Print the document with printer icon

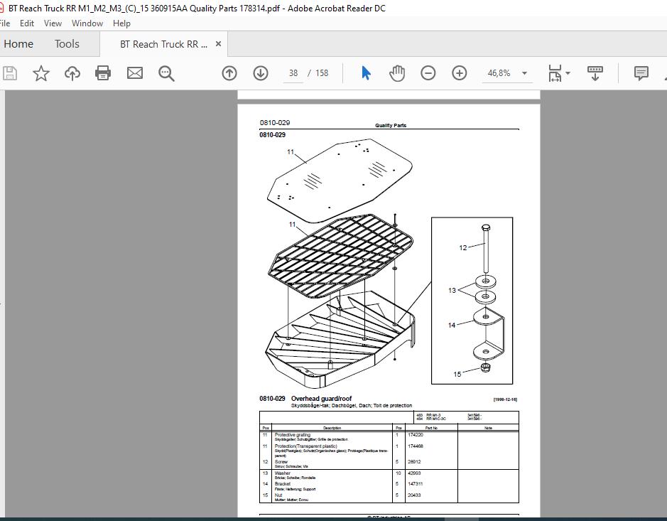103,73
